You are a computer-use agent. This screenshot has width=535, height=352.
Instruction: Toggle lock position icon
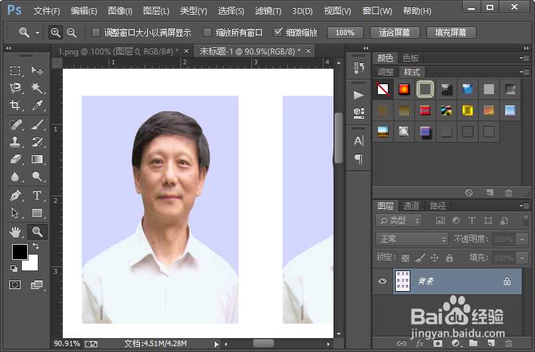point(434,258)
